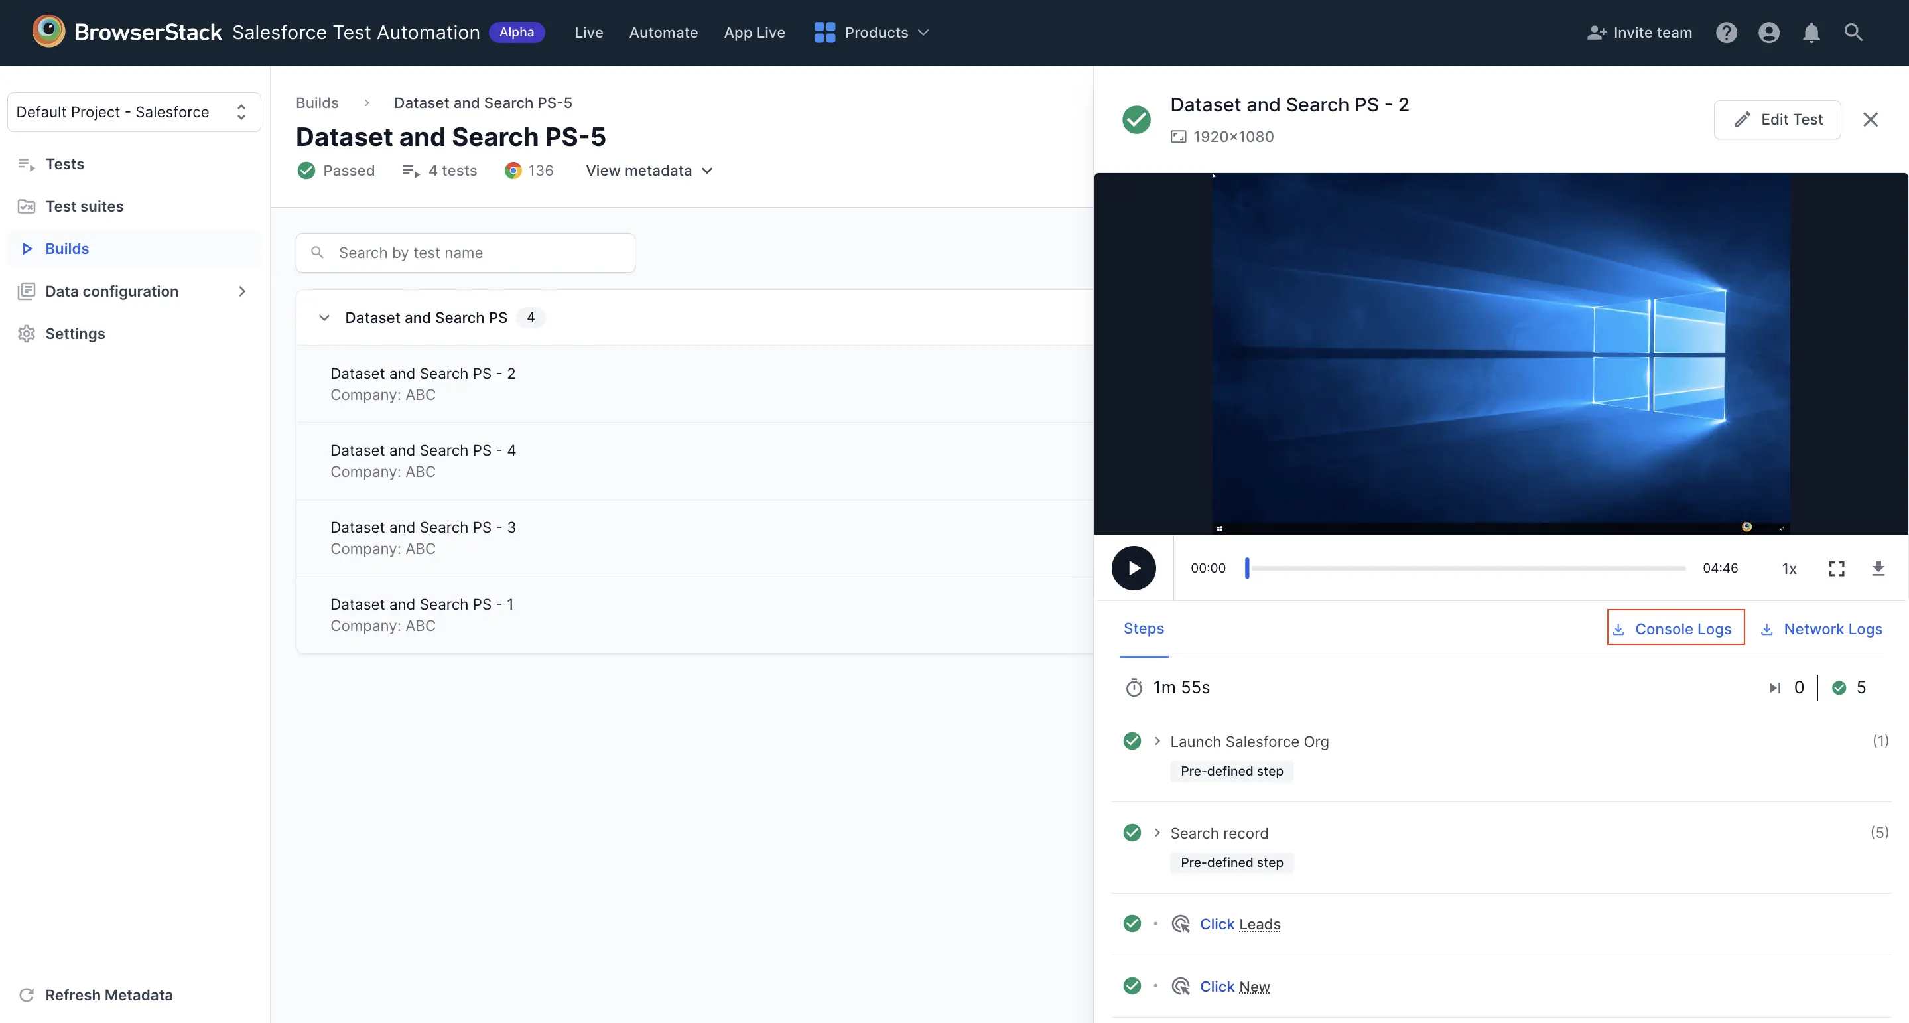The height and width of the screenshot is (1023, 1909).
Task: Go to Test suites in sidebar
Action: click(x=134, y=206)
